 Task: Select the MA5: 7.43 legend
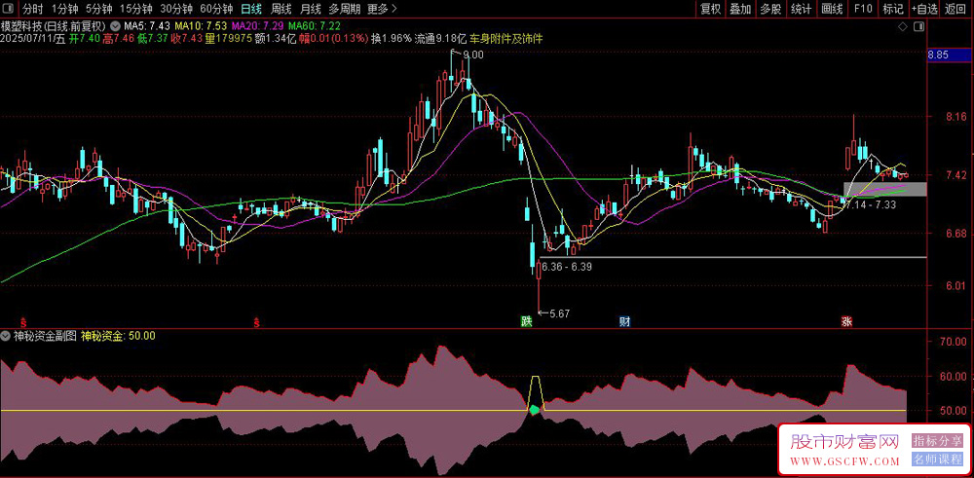(x=147, y=26)
